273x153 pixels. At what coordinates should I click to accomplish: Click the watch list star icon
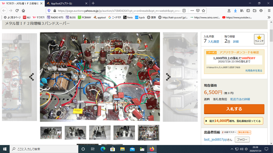pyautogui.click(x=259, y=39)
